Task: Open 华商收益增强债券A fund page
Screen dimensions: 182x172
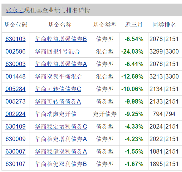Action: coord(61,64)
